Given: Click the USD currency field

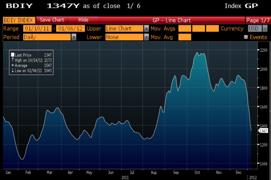Looking at the screenshot, I should click(x=255, y=29).
